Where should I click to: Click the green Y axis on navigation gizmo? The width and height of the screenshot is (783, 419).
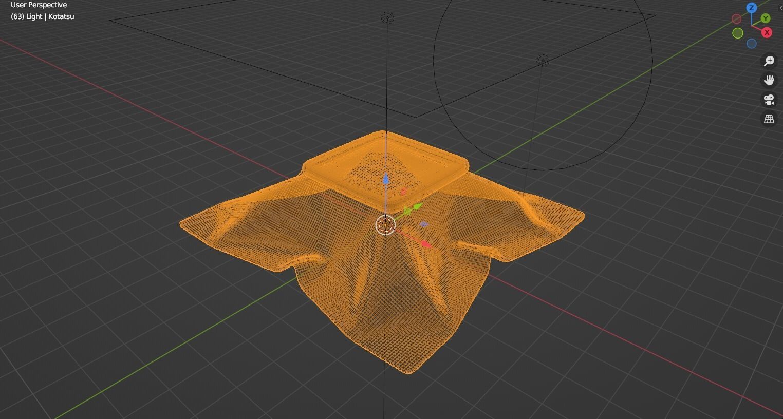[766, 18]
